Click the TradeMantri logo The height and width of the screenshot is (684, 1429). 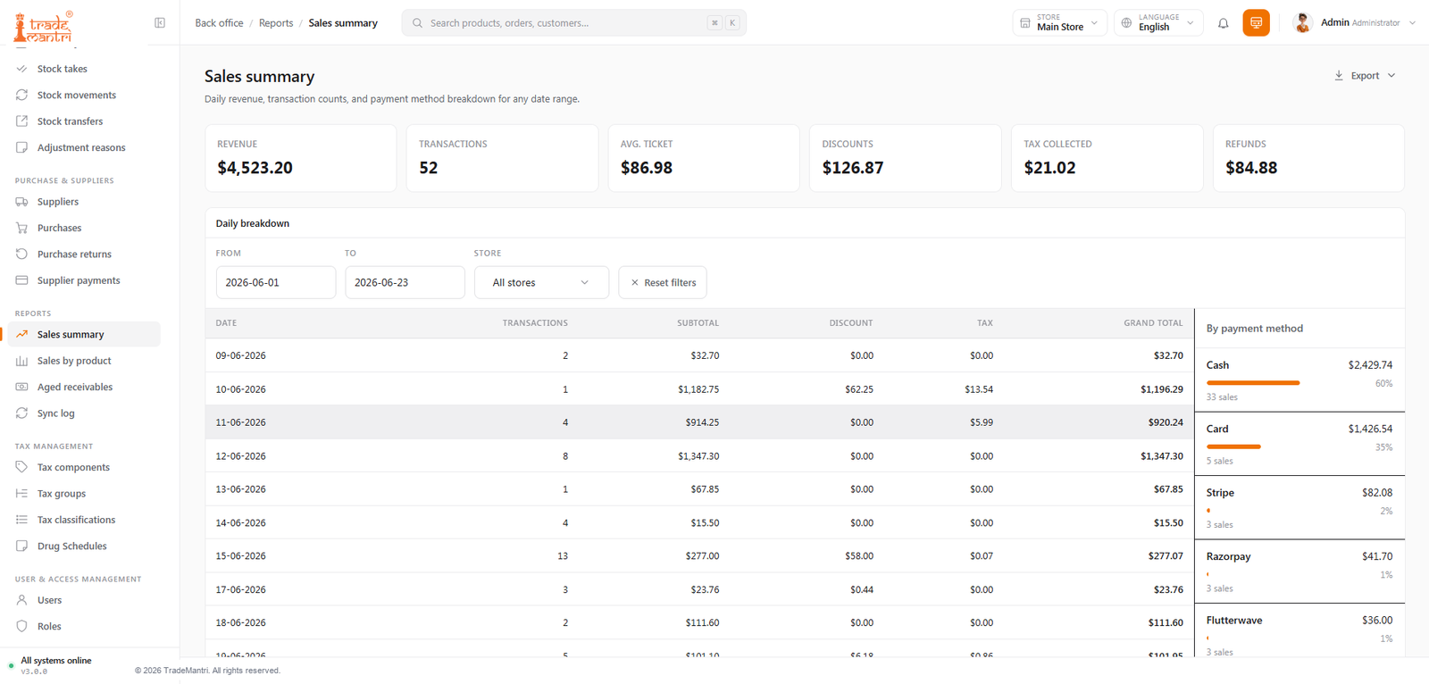43,27
